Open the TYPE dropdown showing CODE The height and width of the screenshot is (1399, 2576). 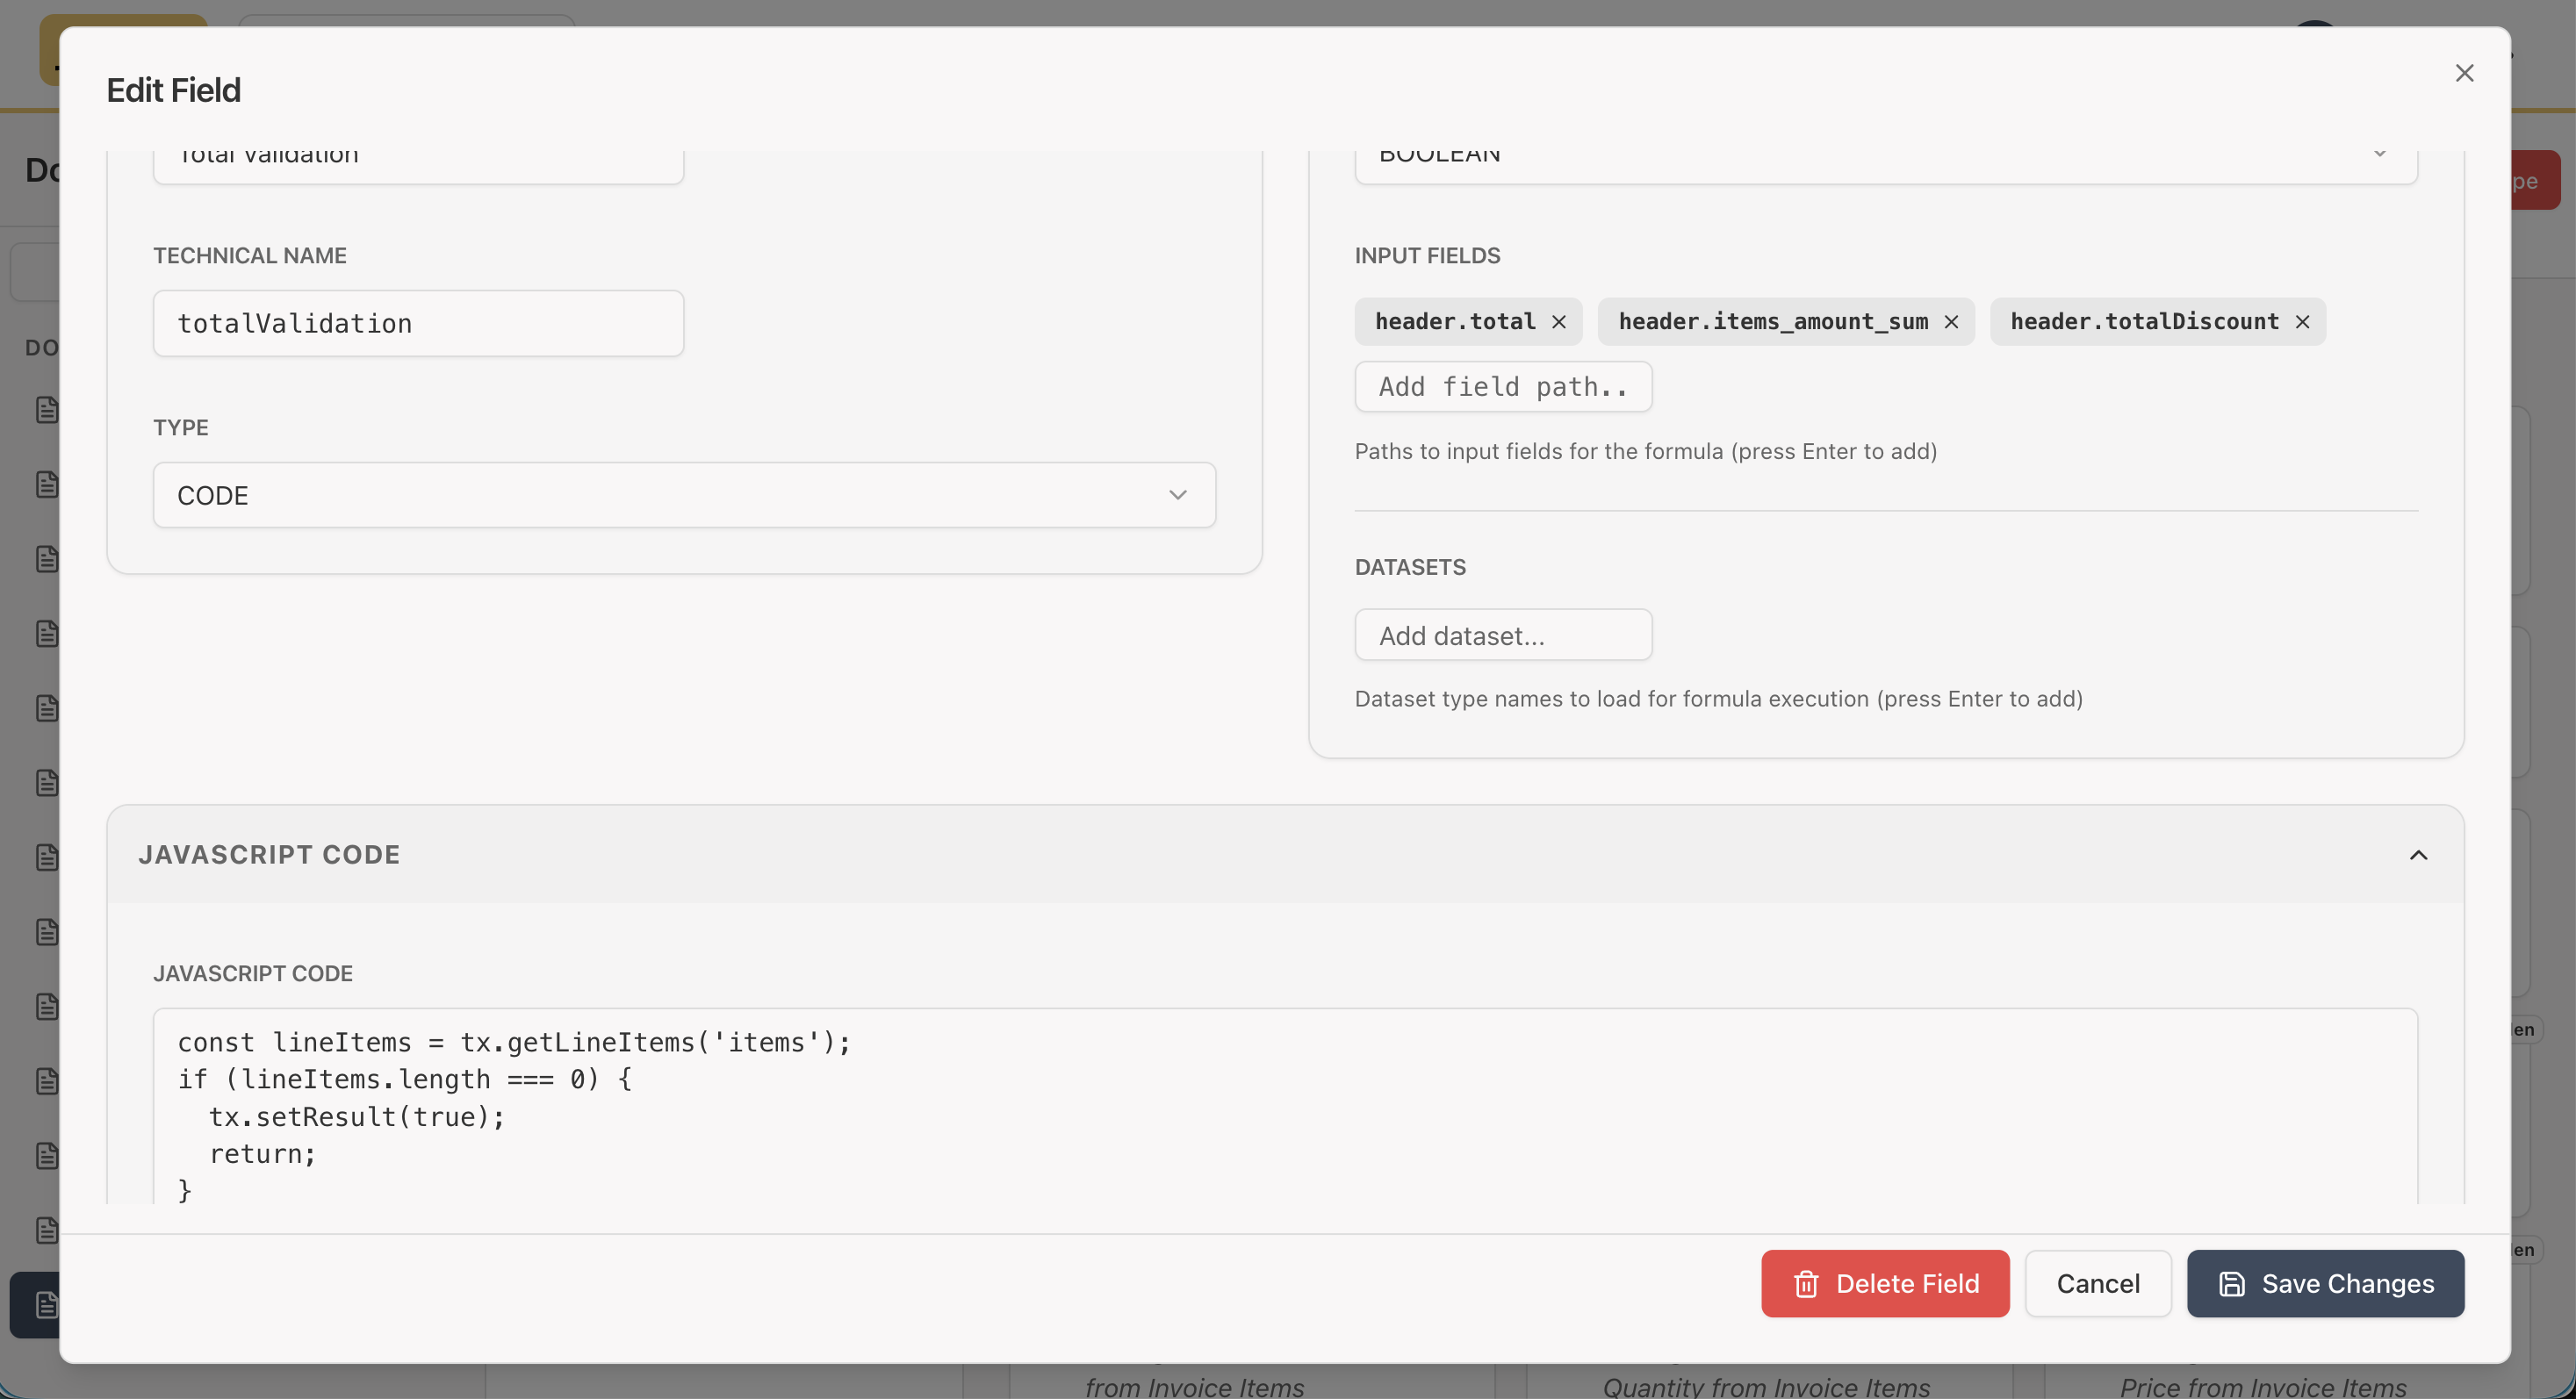click(x=684, y=496)
